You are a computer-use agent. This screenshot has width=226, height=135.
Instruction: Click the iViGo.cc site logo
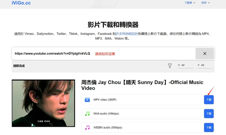point(21,3)
